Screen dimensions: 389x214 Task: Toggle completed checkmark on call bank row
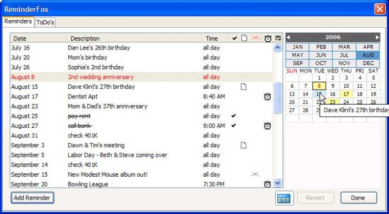coord(233,126)
